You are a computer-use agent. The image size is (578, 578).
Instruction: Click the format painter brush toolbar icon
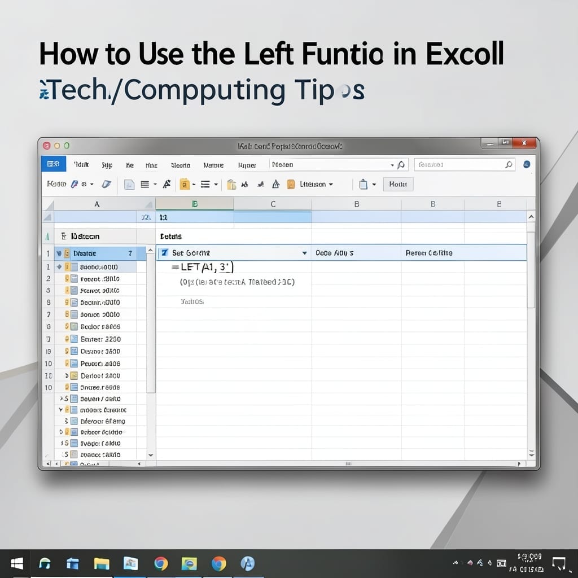pos(167,183)
